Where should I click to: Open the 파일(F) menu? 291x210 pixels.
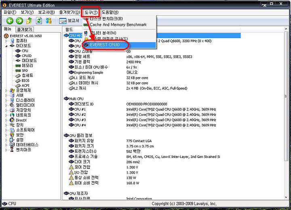point(10,12)
